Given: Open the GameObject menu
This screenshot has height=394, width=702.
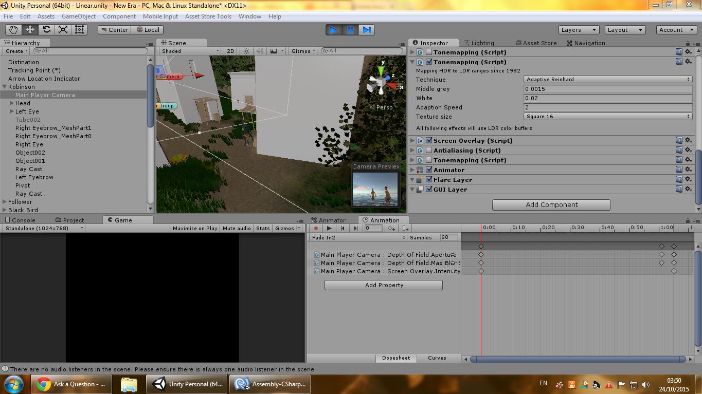Looking at the screenshot, I should pos(79,16).
